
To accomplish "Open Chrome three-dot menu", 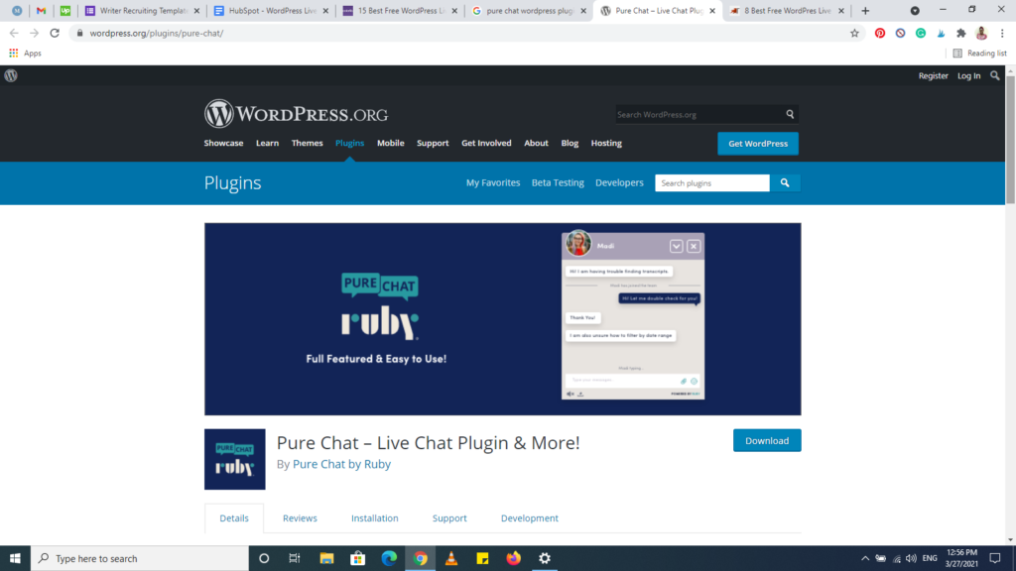I will tap(1002, 33).
